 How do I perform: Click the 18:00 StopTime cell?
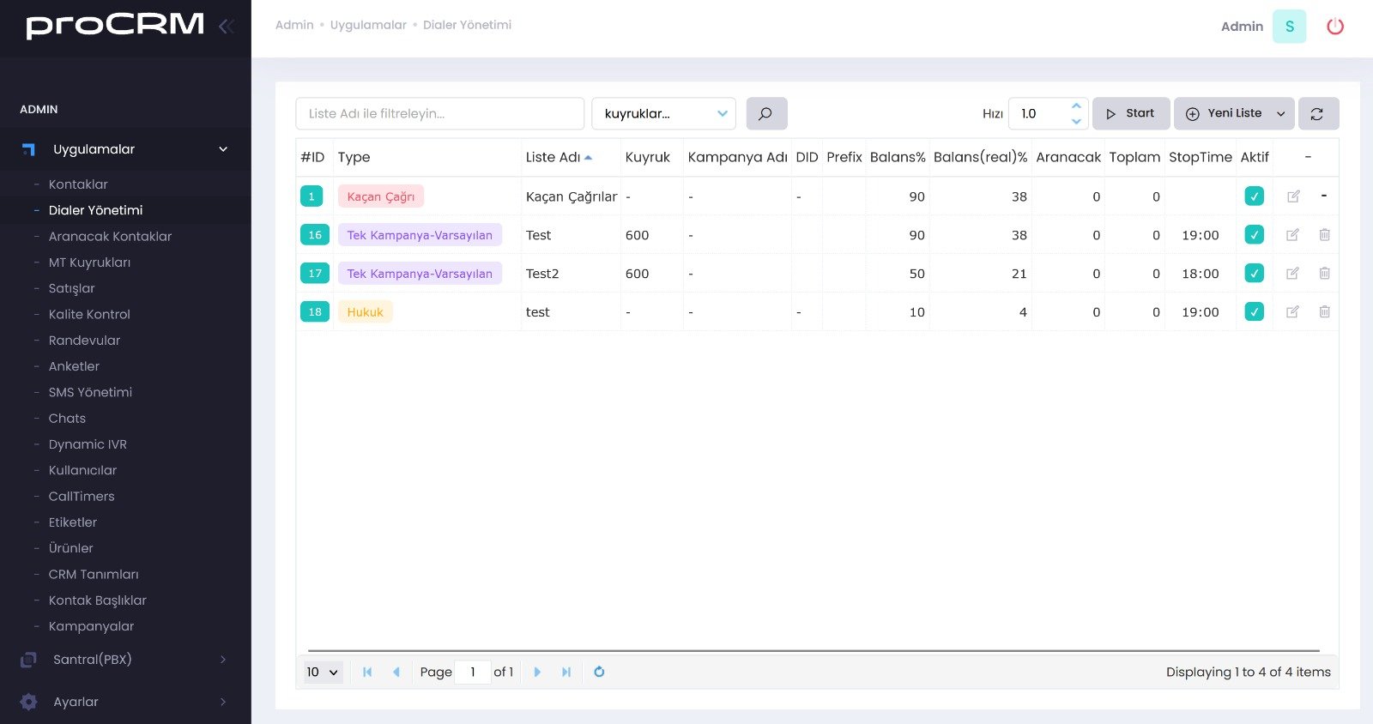1201,274
